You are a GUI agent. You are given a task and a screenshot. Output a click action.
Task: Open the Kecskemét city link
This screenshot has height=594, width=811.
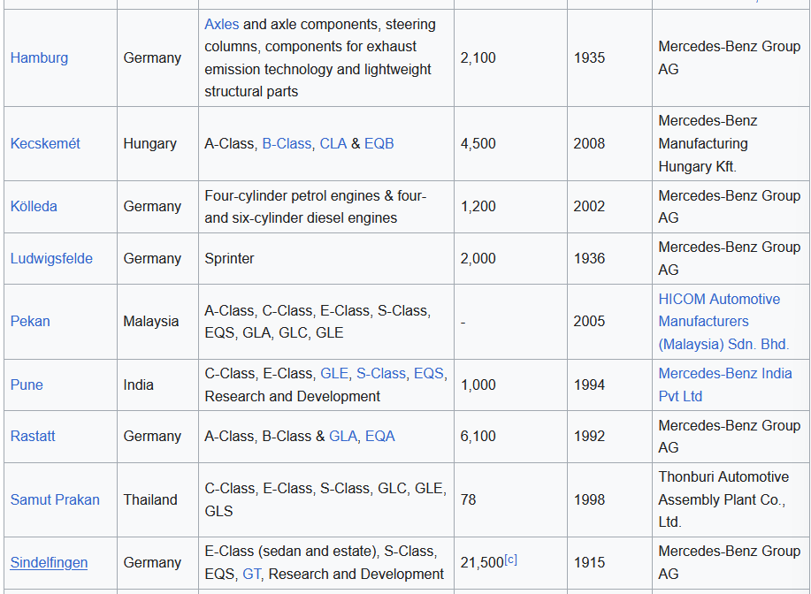click(x=45, y=144)
